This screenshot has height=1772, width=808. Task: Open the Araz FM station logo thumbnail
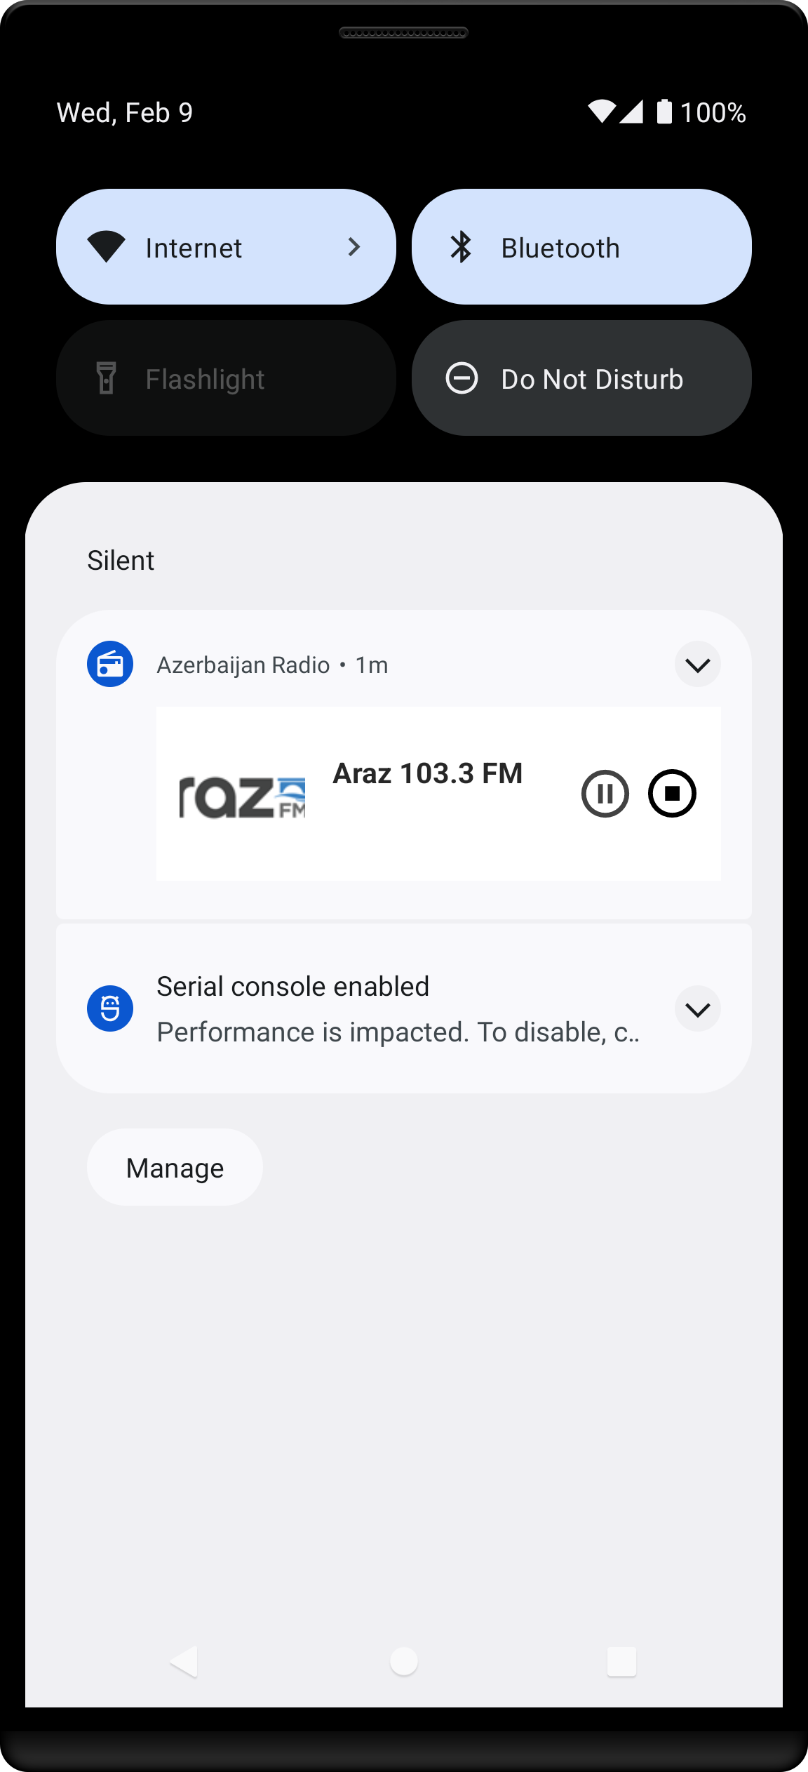point(243,798)
